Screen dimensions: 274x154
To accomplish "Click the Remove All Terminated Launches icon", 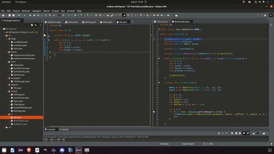I will click(x=226, y=133).
